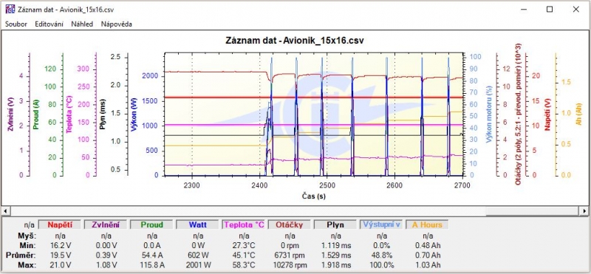Click the Max row label

click(27, 265)
